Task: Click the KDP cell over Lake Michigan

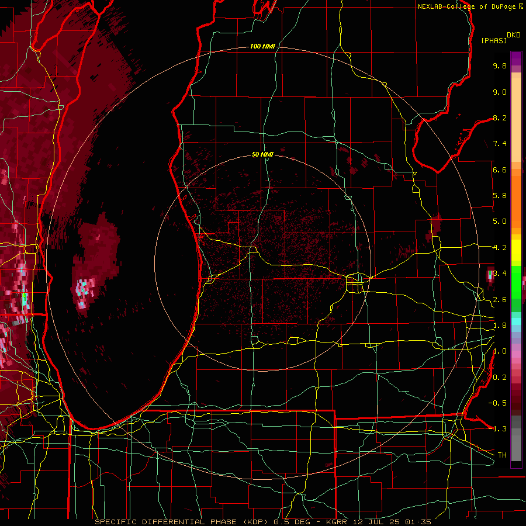Action: tap(96, 264)
